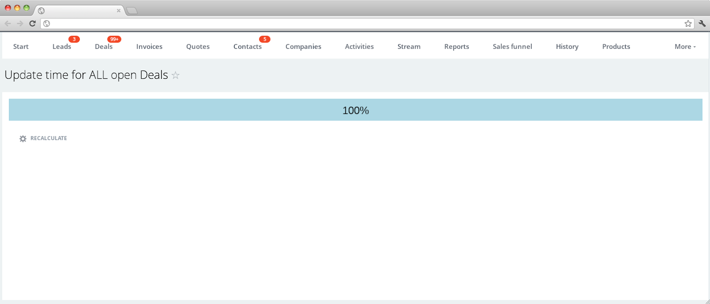Image resolution: width=710 pixels, height=304 pixels.
Task: Click the Deals 99+ notification badge
Action: point(114,39)
